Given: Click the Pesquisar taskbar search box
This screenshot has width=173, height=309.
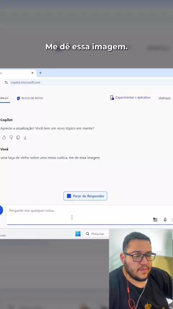Looking at the screenshot, I should (97, 234).
